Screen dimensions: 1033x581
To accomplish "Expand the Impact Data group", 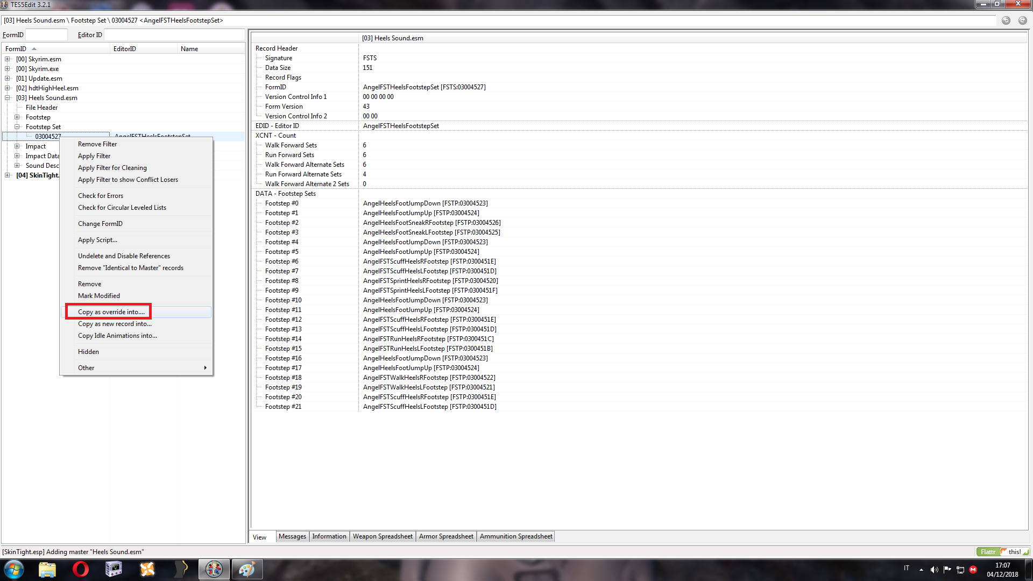I will pos(17,156).
